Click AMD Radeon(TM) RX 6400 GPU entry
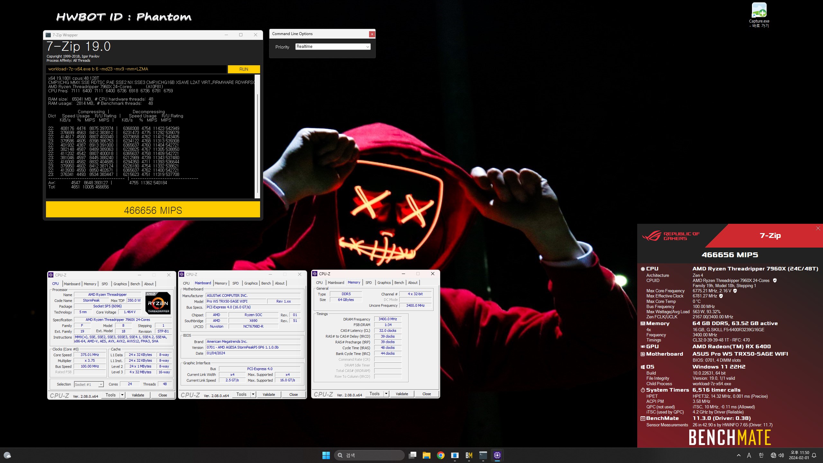The width and height of the screenshot is (823, 463). tap(731, 347)
